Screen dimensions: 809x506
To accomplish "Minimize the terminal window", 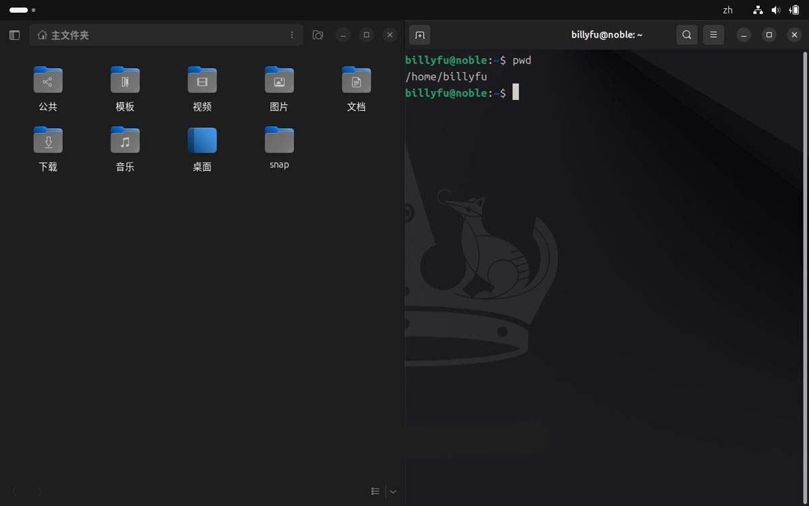I will [744, 35].
